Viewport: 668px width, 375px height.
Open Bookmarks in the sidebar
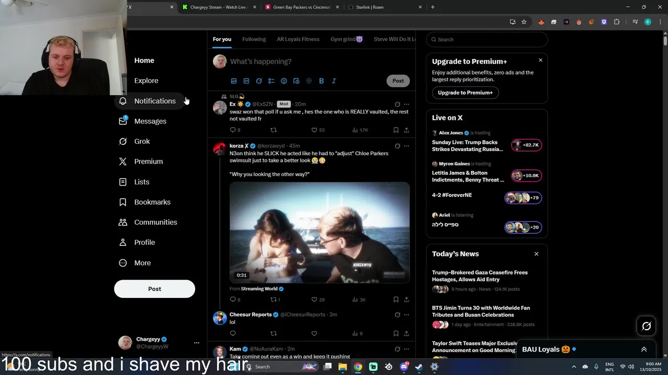(145, 202)
